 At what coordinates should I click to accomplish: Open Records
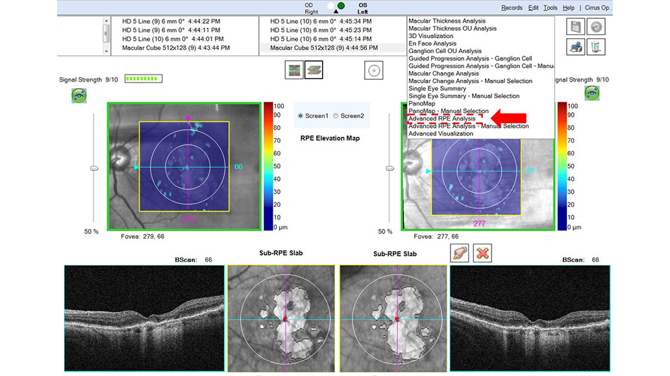(512, 7)
